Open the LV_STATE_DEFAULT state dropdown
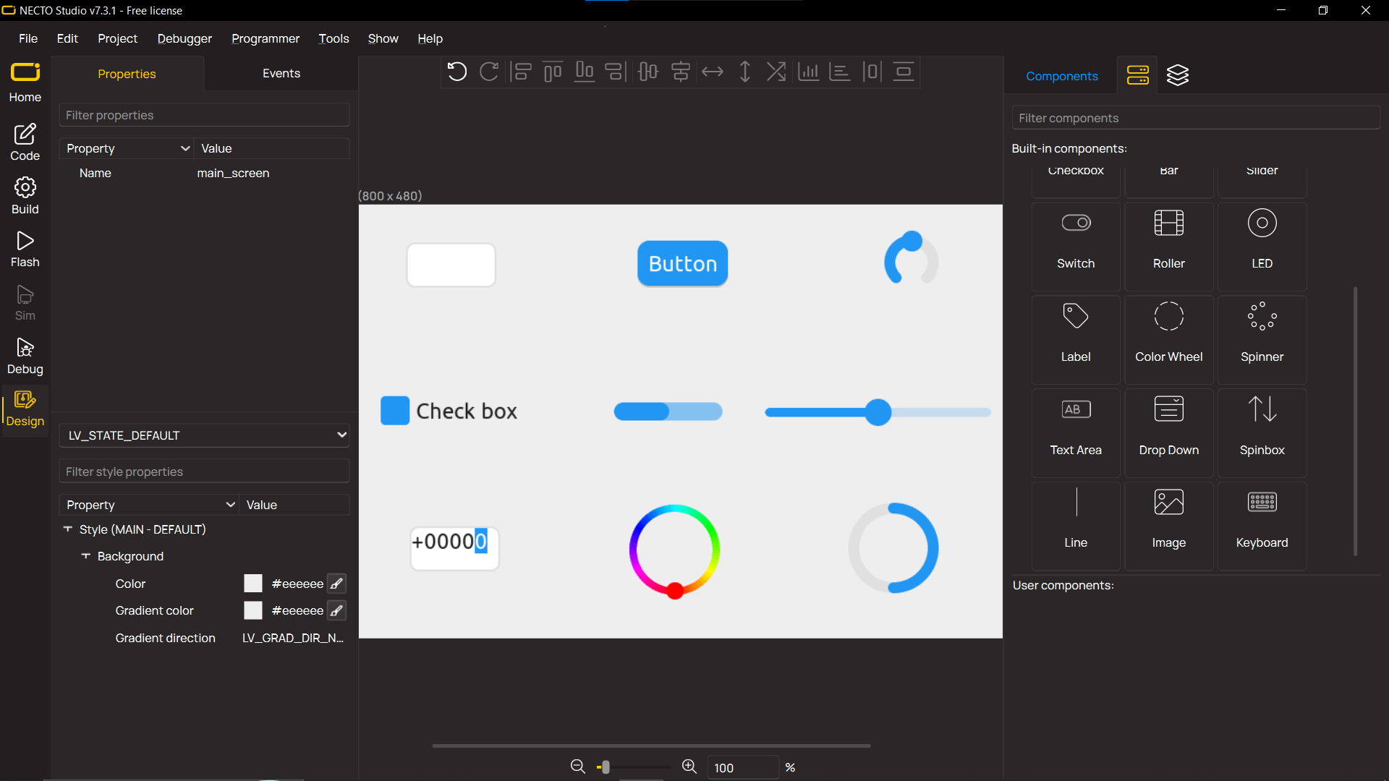Screen dimensions: 1389x781 click(x=204, y=435)
